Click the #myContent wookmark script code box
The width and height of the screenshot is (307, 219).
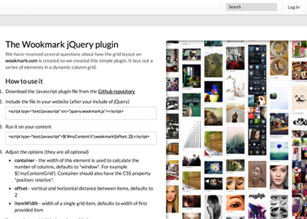[81, 138]
